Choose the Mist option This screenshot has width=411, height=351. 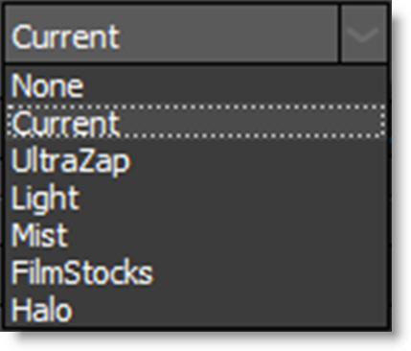pos(195,236)
